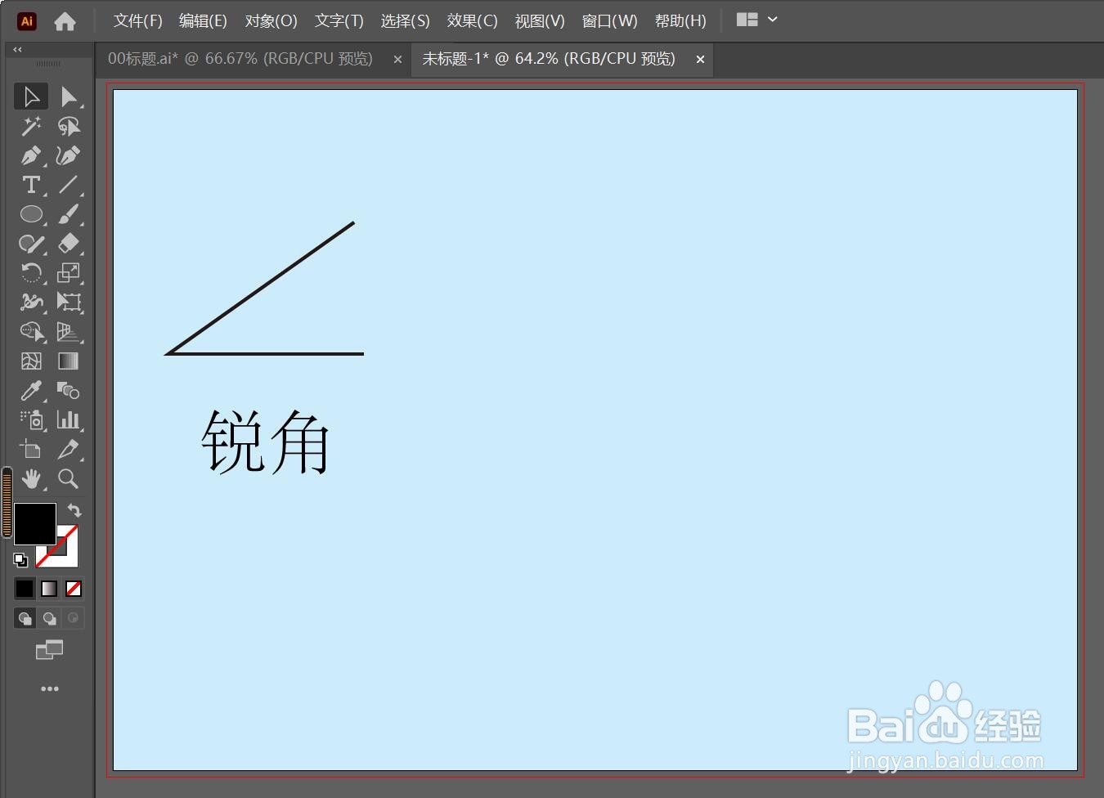This screenshot has width=1104, height=798.
Task: Apply solid Color mode button
Action: coord(25,589)
